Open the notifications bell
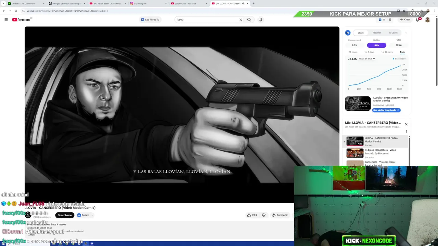Screen dimensions: 438x246 point(417,19)
